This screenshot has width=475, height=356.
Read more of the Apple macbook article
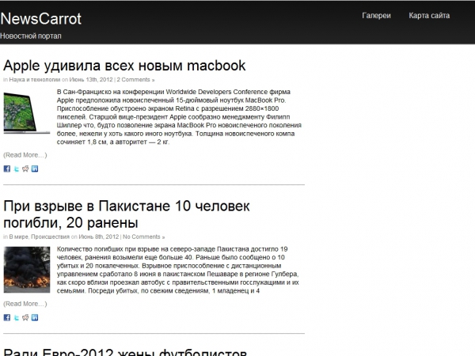click(25, 155)
